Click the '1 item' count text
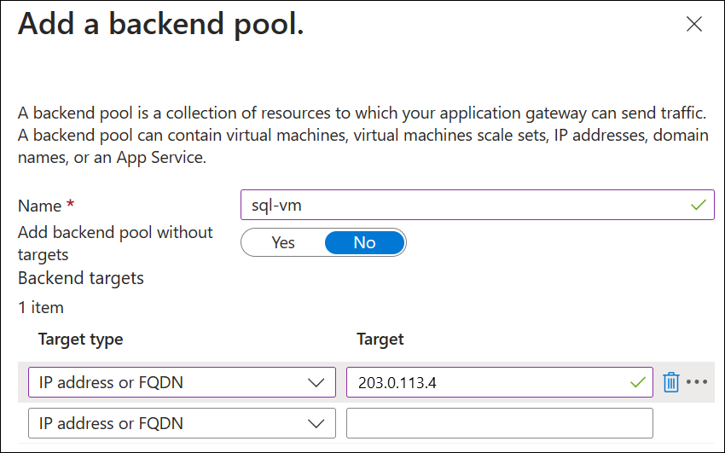Image resolution: width=725 pixels, height=453 pixels. point(41,307)
